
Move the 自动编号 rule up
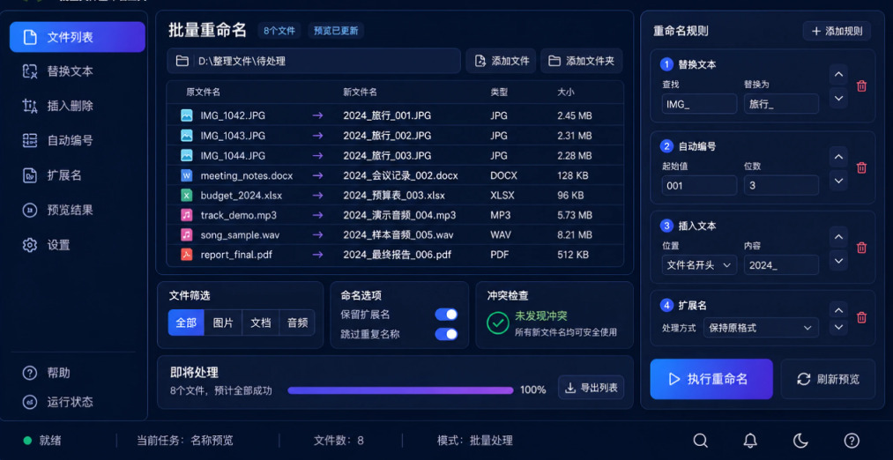point(838,156)
